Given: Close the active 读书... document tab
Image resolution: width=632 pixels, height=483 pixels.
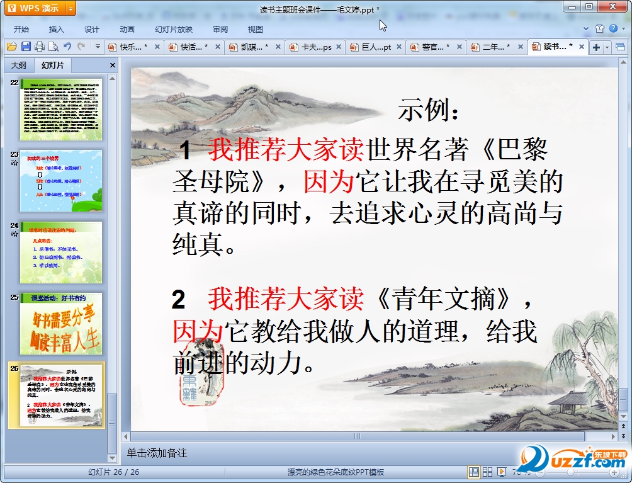Looking at the screenshot, I should pyautogui.click(x=581, y=47).
